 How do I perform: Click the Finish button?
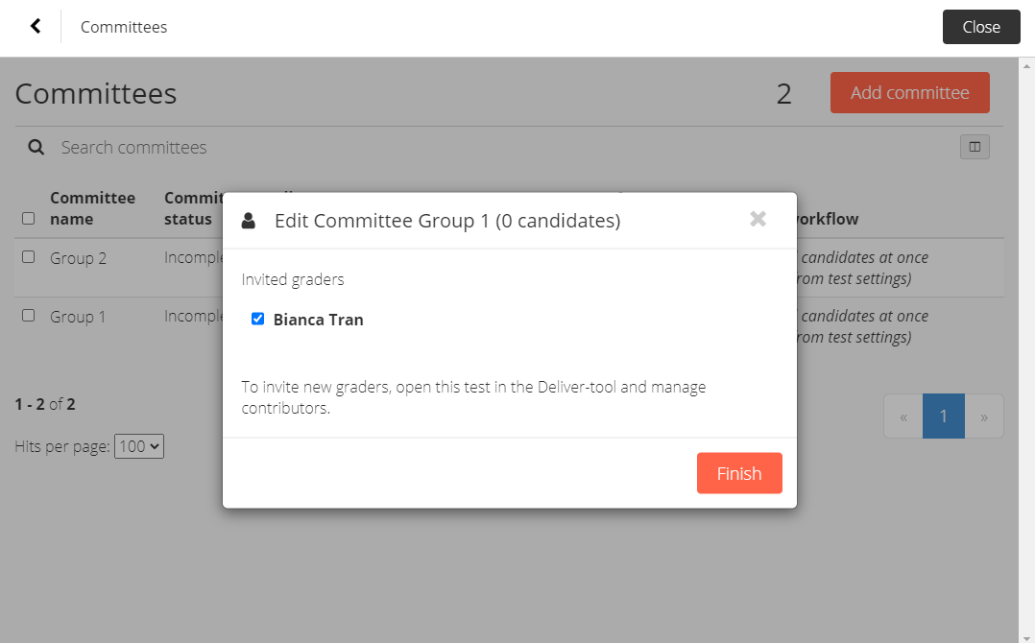pyautogui.click(x=739, y=473)
